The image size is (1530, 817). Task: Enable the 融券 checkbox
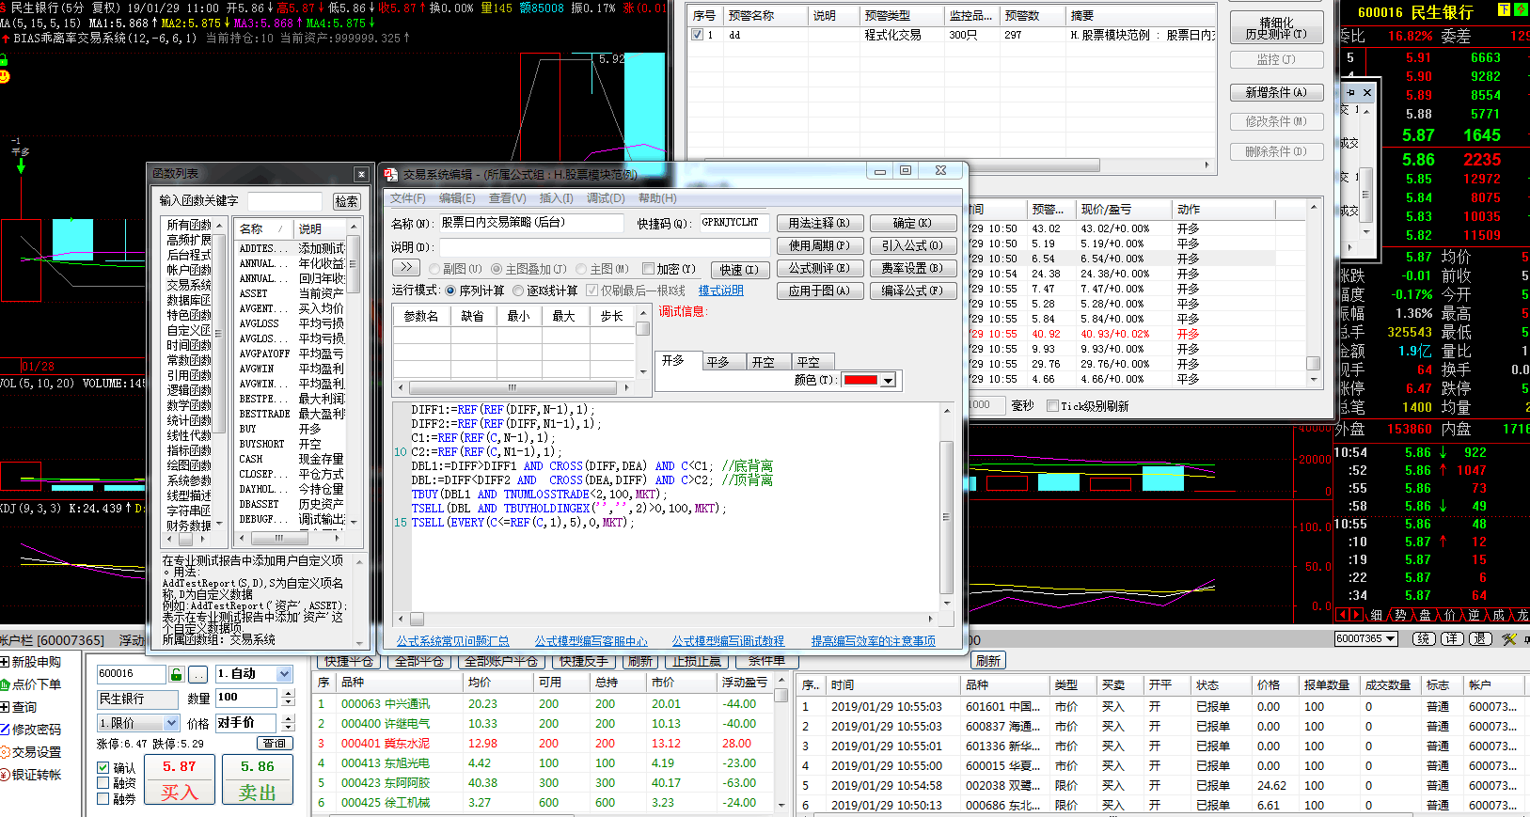[103, 799]
